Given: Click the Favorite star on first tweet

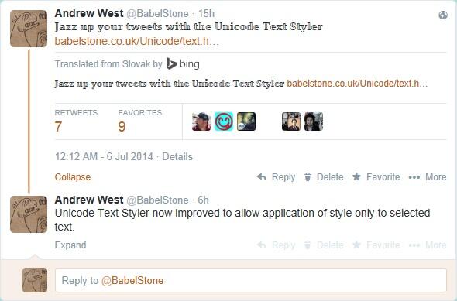Looking at the screenshot, I should tap(356, 176).
